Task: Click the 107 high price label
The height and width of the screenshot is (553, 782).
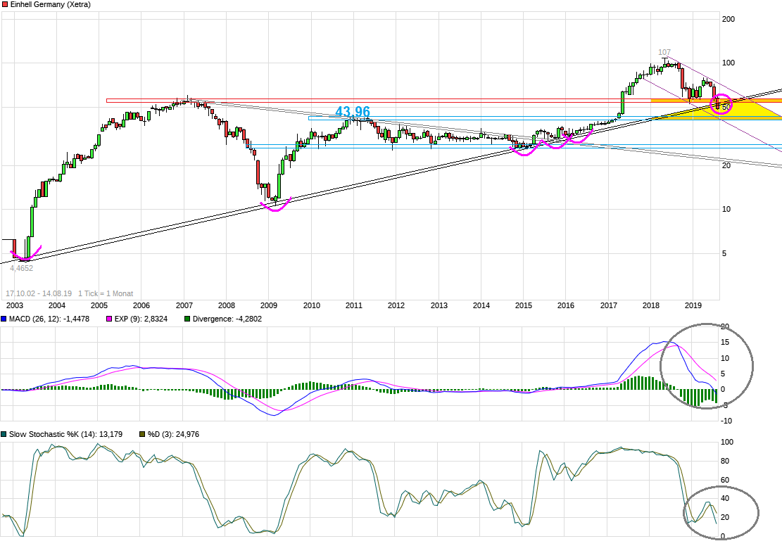Action: pyautogui.click(x=664, y=53)
